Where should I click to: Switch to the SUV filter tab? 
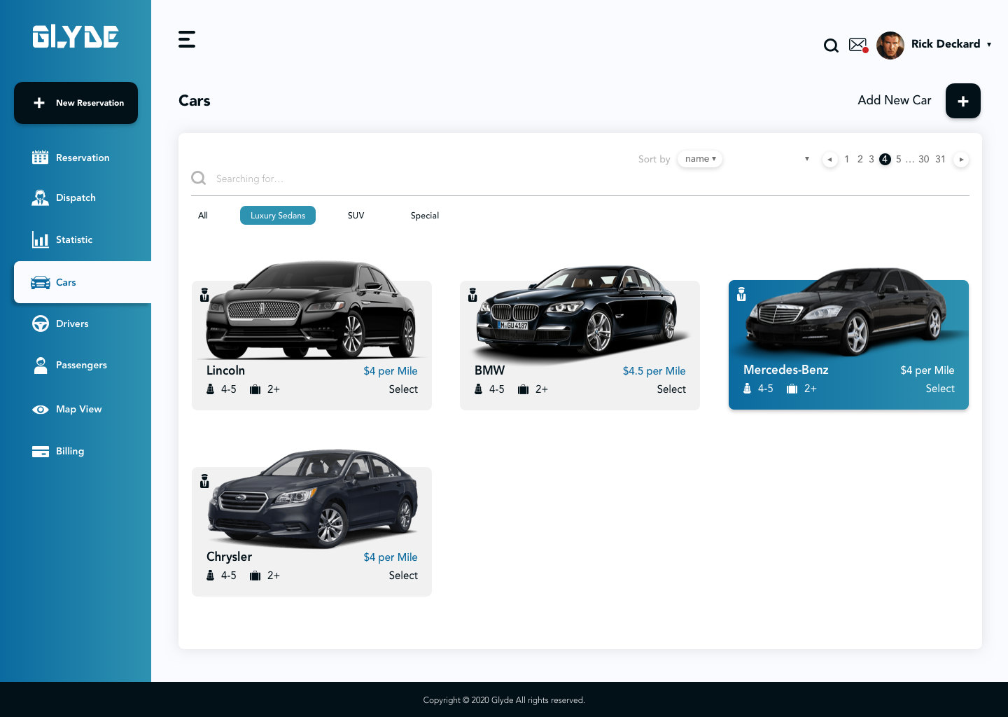(x=356, y=216)
